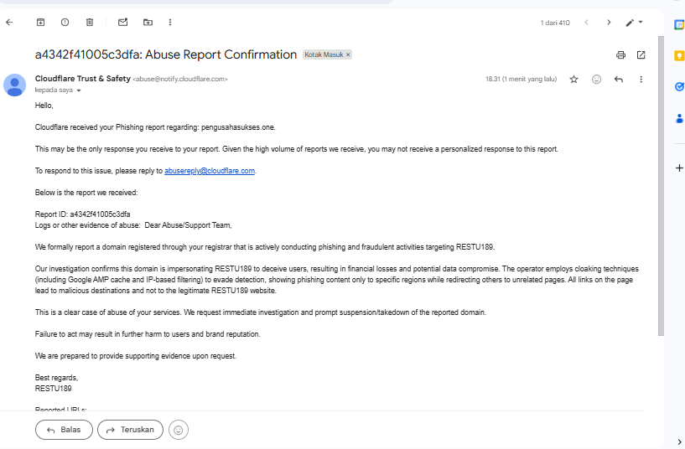
Task: Report this email as spam
Action: tap(65, 23)
